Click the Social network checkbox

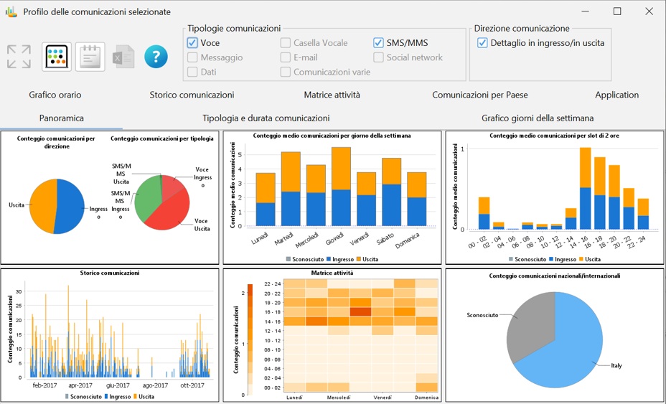(378, 57)
